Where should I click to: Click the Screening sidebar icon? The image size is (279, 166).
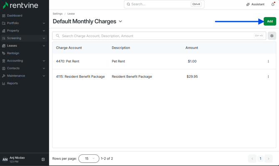4,38
